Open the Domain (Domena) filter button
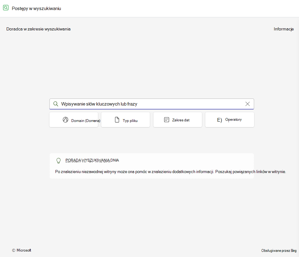This screenshot has width=299, height=257. click(74, 120)
